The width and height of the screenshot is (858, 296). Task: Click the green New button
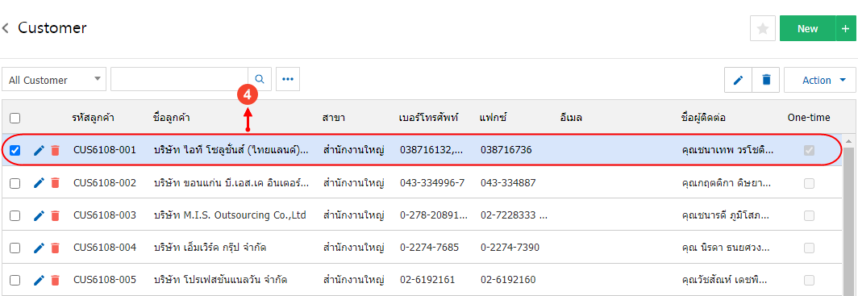click(x=808, y=28)
